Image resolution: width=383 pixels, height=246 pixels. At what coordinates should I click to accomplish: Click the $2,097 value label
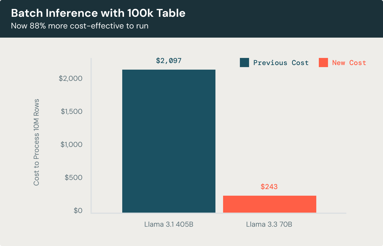tap(169, 61)
